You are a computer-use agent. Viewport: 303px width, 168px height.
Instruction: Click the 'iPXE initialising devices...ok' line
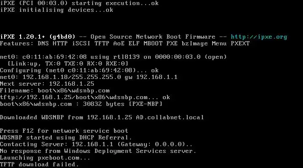[x=56, y=10]
